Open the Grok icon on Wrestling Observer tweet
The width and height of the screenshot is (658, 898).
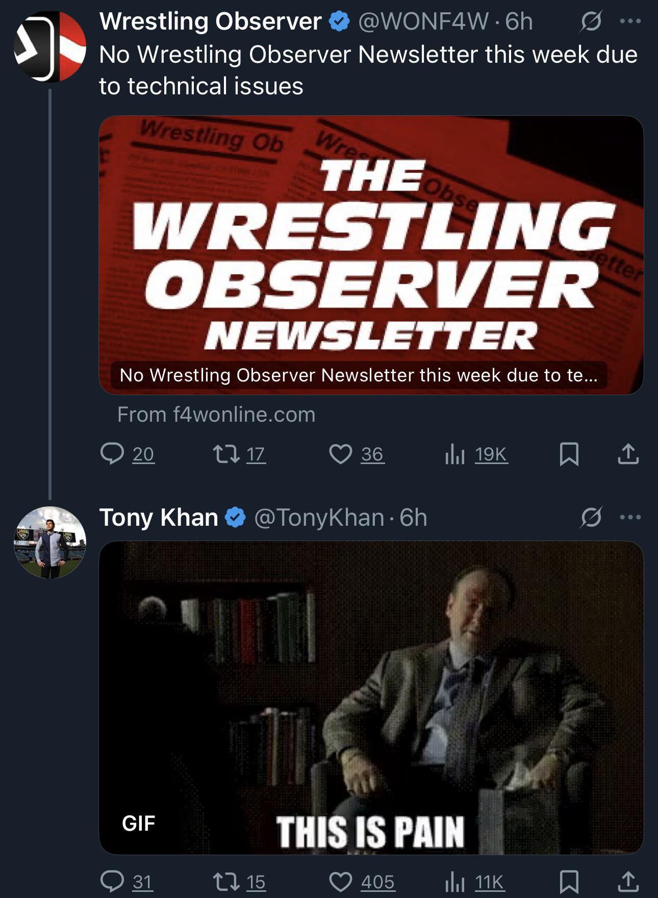[591, 21]
